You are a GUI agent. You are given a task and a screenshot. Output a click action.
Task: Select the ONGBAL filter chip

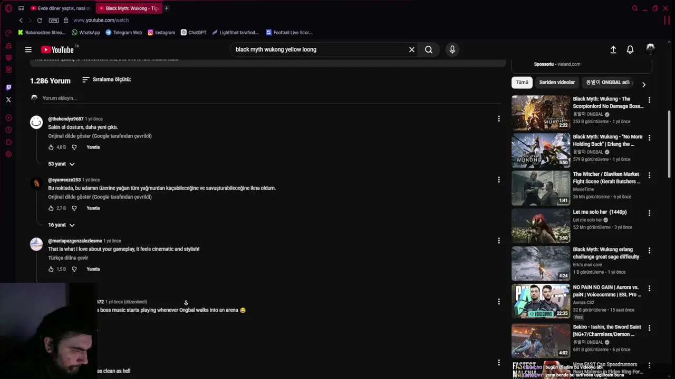(608, 83)
